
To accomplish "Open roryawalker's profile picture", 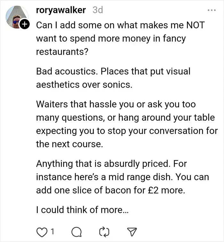I will point(16,18).
